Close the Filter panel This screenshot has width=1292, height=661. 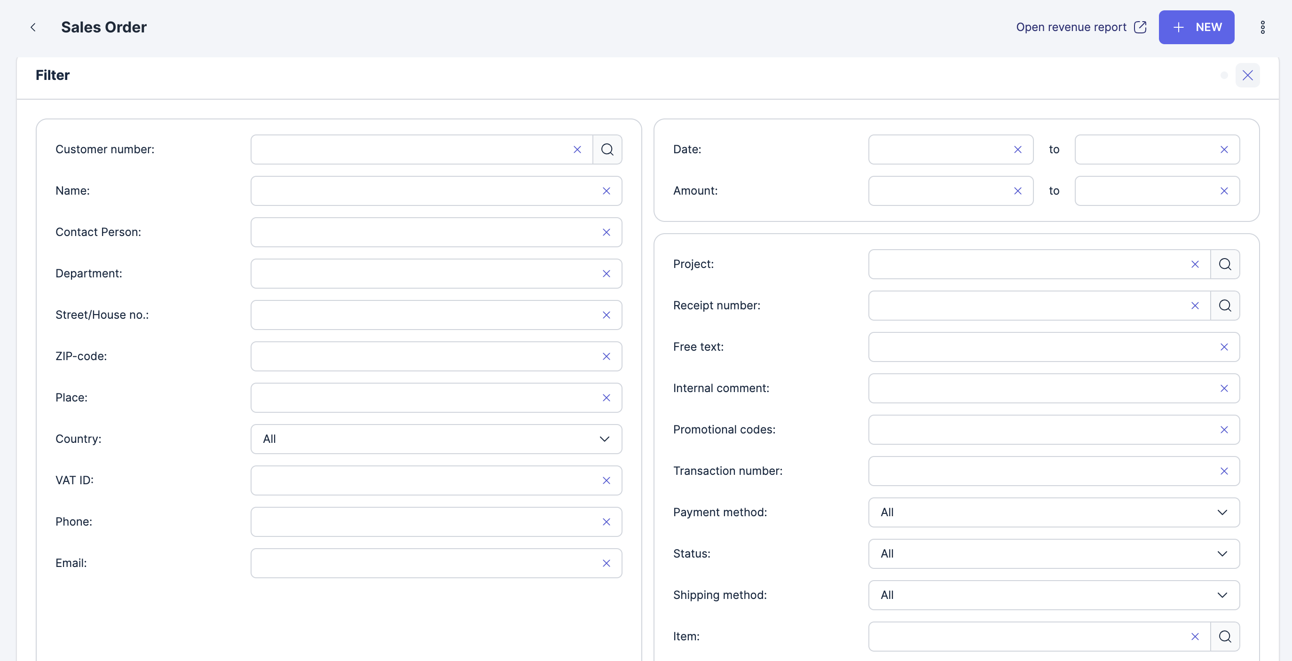(x=1247, y=75)
